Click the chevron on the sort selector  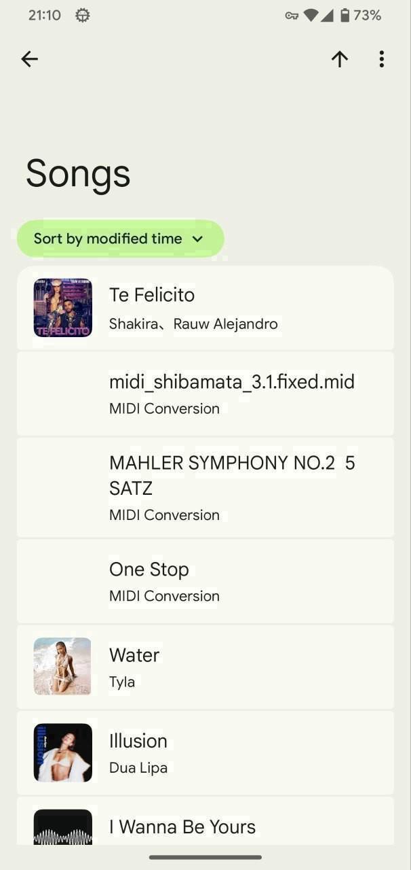(x=197, y=239)
